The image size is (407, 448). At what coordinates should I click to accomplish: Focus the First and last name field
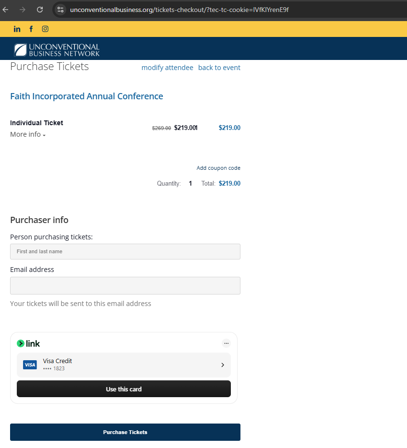tap(125, 251)
